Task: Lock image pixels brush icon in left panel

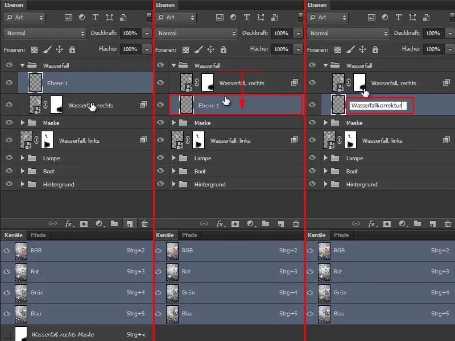Action: 47,49
